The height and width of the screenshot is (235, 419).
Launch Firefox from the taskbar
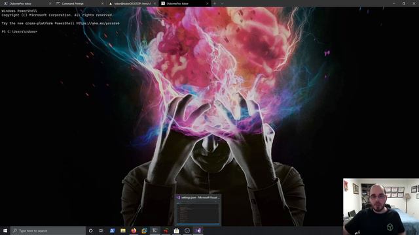(134, 230)
